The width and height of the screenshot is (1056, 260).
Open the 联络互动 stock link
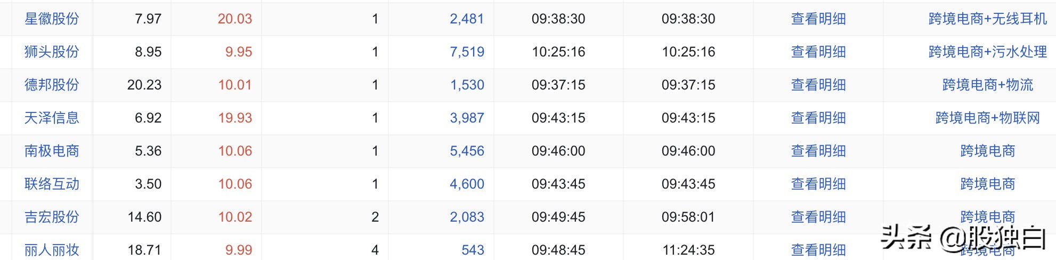[52, 184]
